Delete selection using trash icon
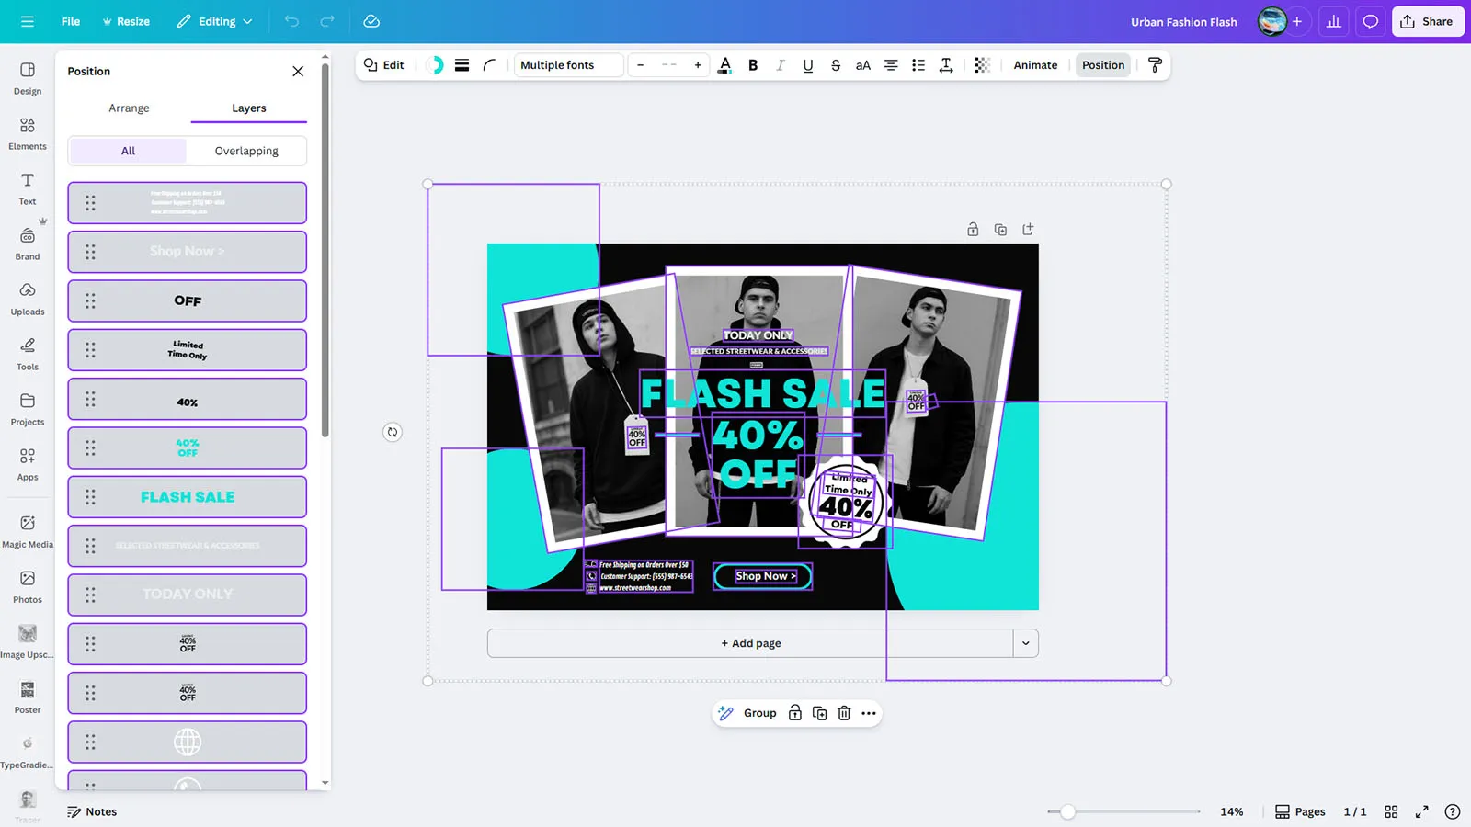Image resolution: width=1471 pixels, height=827 pixels. [844, 713]
